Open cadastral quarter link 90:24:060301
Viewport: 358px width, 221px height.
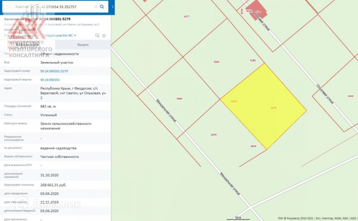(x=50, y=80)
